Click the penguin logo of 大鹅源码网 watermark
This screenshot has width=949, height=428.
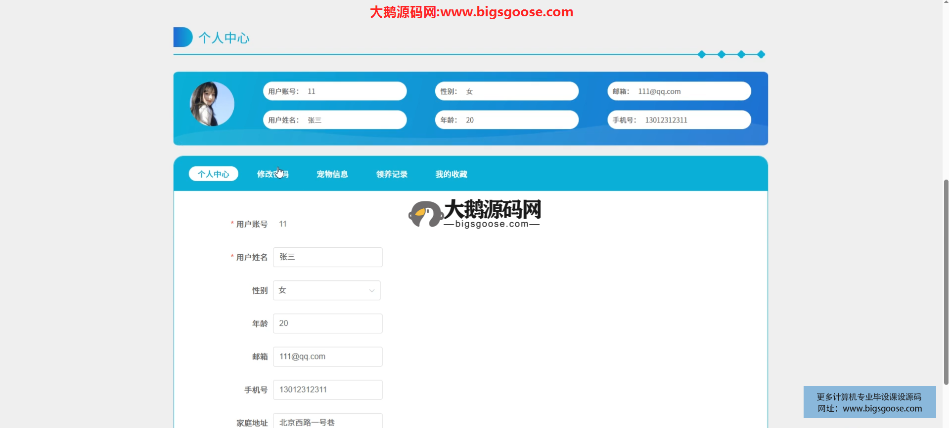[x=425, y=214]
